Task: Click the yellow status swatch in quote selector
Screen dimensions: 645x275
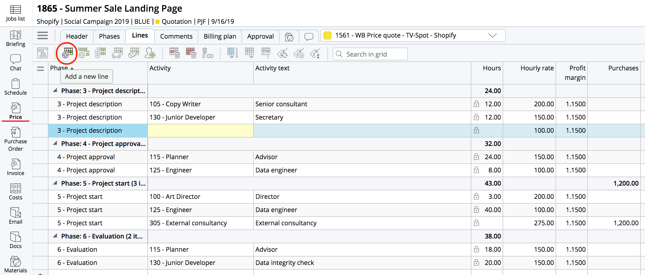Action: (x=327, y=35)
